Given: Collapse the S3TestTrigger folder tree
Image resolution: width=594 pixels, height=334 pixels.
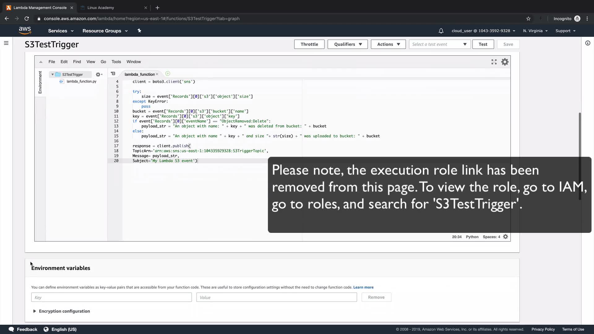Looking at the screenshot, I should tap(53, 75).
